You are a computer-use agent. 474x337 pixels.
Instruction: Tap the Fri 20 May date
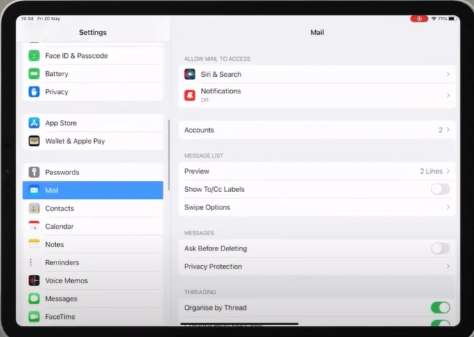49,19
